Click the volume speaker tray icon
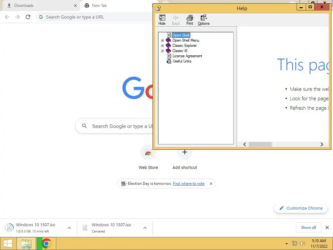333x250 pixels. (302, 243)
